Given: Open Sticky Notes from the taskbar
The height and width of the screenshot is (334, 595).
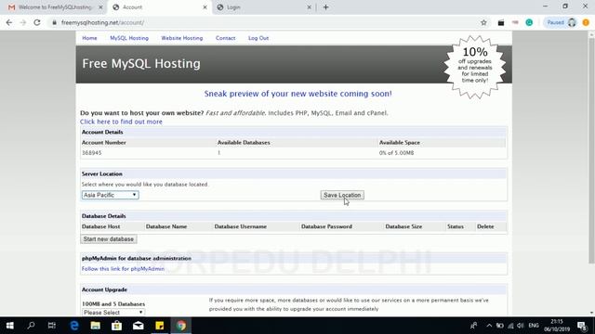Looking at the screenshot, I should 160,326.
